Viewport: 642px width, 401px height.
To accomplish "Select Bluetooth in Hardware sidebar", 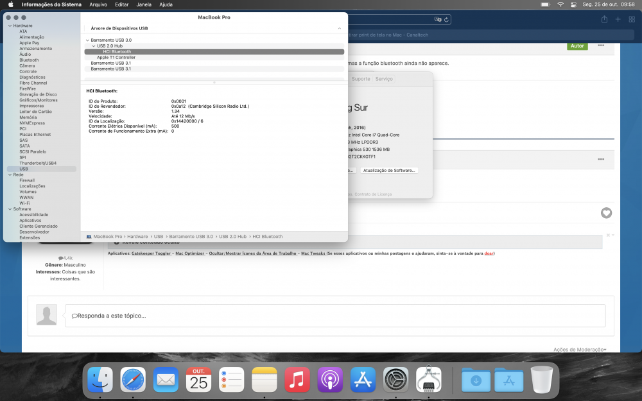I will pyautogui.click(x=29, y=60).
